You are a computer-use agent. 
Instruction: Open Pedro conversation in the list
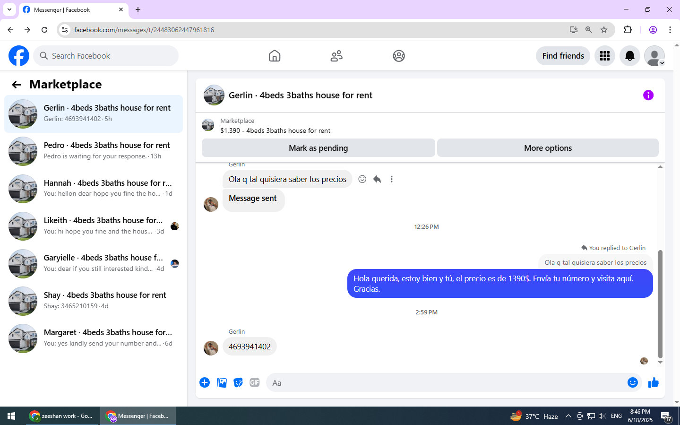coord(94,151)
